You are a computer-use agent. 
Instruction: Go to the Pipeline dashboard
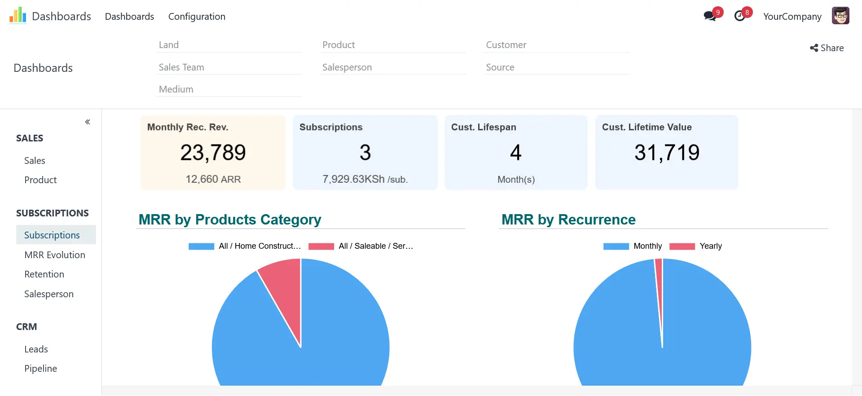(40, 369)
